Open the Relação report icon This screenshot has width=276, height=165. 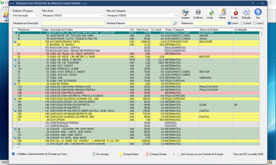tap(246, 13)
